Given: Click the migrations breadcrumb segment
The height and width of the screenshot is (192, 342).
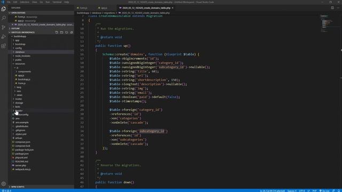Looking at the screenshot, I should click(x=109, y=13).
